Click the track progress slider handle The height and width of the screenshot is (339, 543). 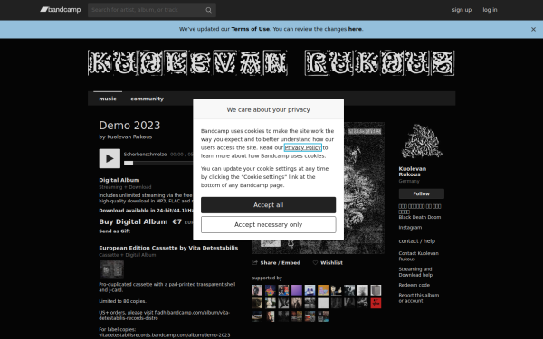click(129, 163)
